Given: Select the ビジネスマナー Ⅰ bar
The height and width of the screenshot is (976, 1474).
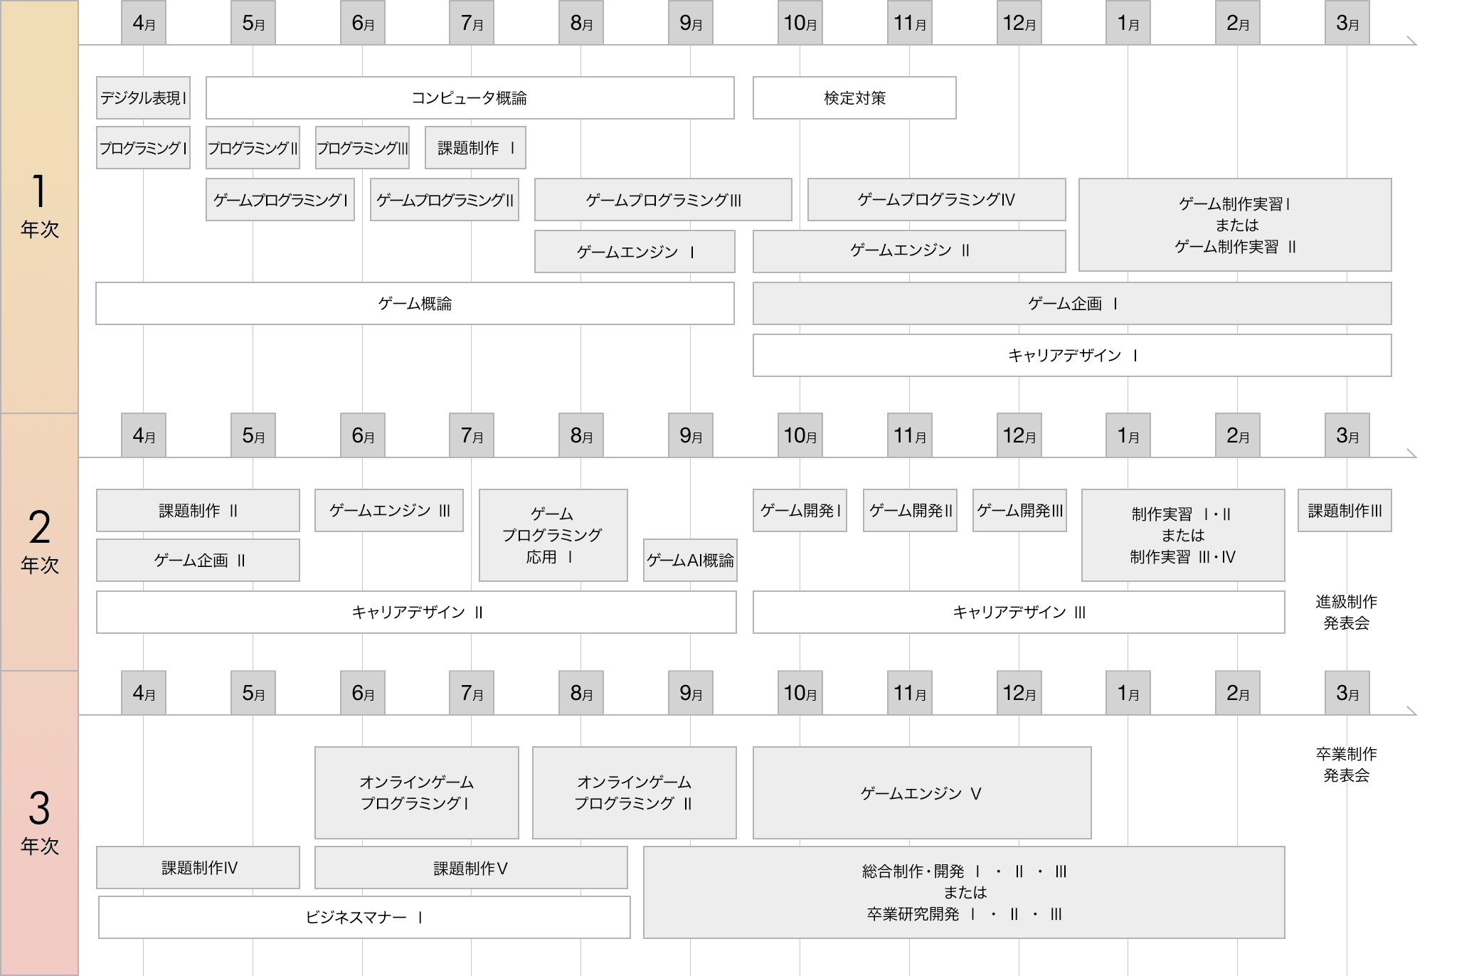Looking at the screenshot, I should [x=364, y=918].
